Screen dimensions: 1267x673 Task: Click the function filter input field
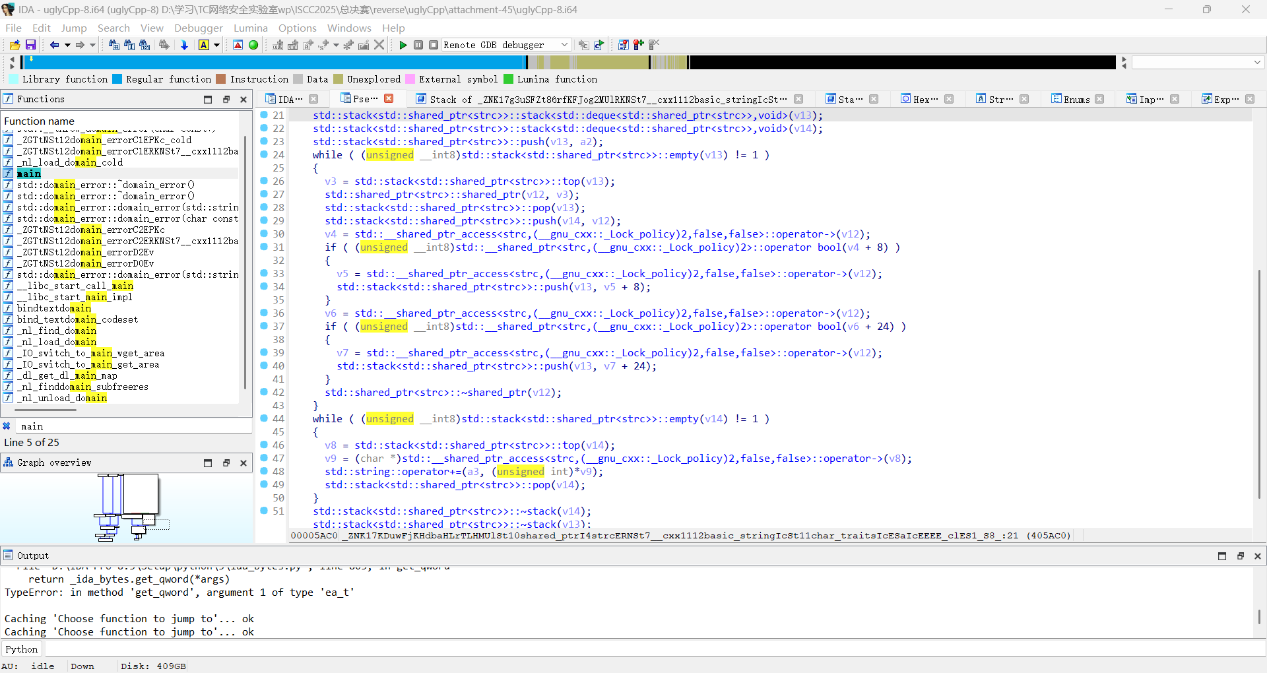point(132,426)
